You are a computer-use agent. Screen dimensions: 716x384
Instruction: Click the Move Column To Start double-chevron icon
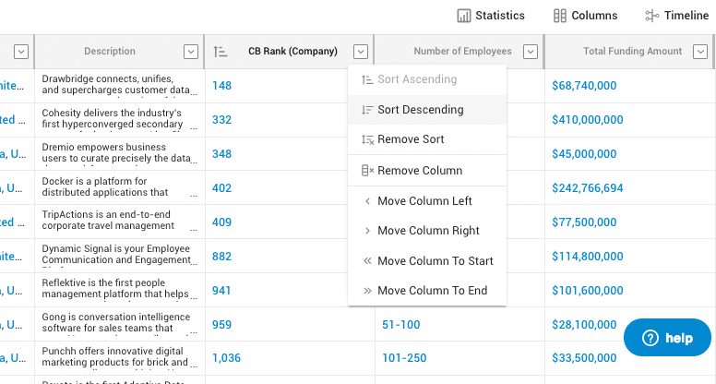(367, 260)
